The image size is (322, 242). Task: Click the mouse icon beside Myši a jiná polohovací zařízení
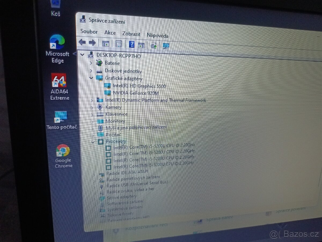[x=101, y=128]
